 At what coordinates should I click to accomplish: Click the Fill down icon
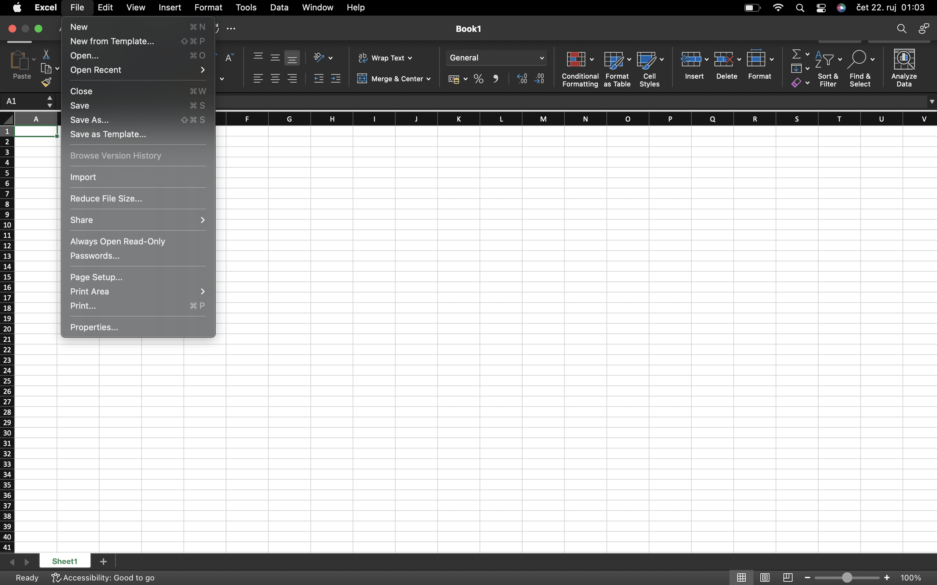click(796, 69)
